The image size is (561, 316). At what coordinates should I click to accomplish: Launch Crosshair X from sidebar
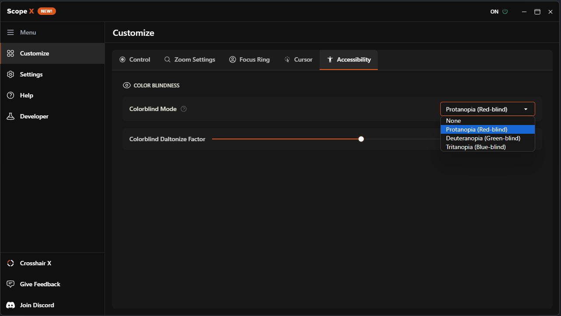tap(35, 263)
